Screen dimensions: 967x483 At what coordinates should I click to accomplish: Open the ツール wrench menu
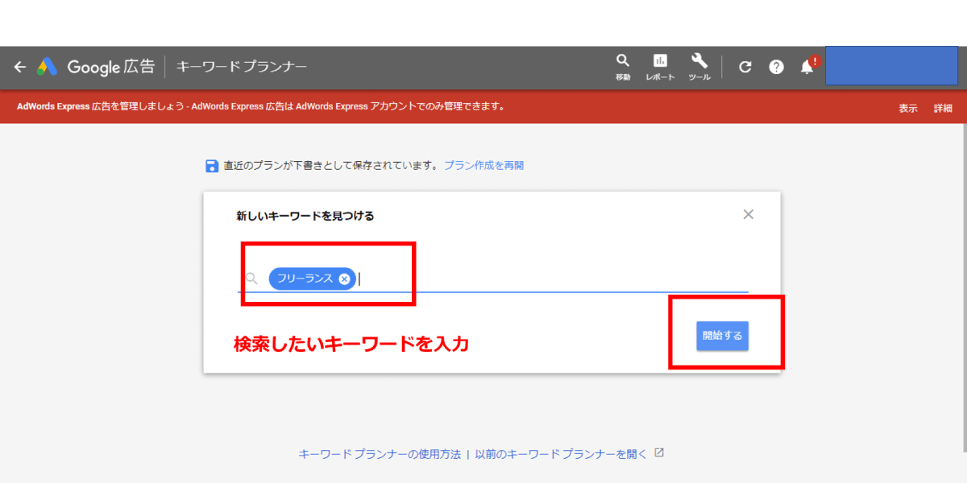tap(699, 68)
